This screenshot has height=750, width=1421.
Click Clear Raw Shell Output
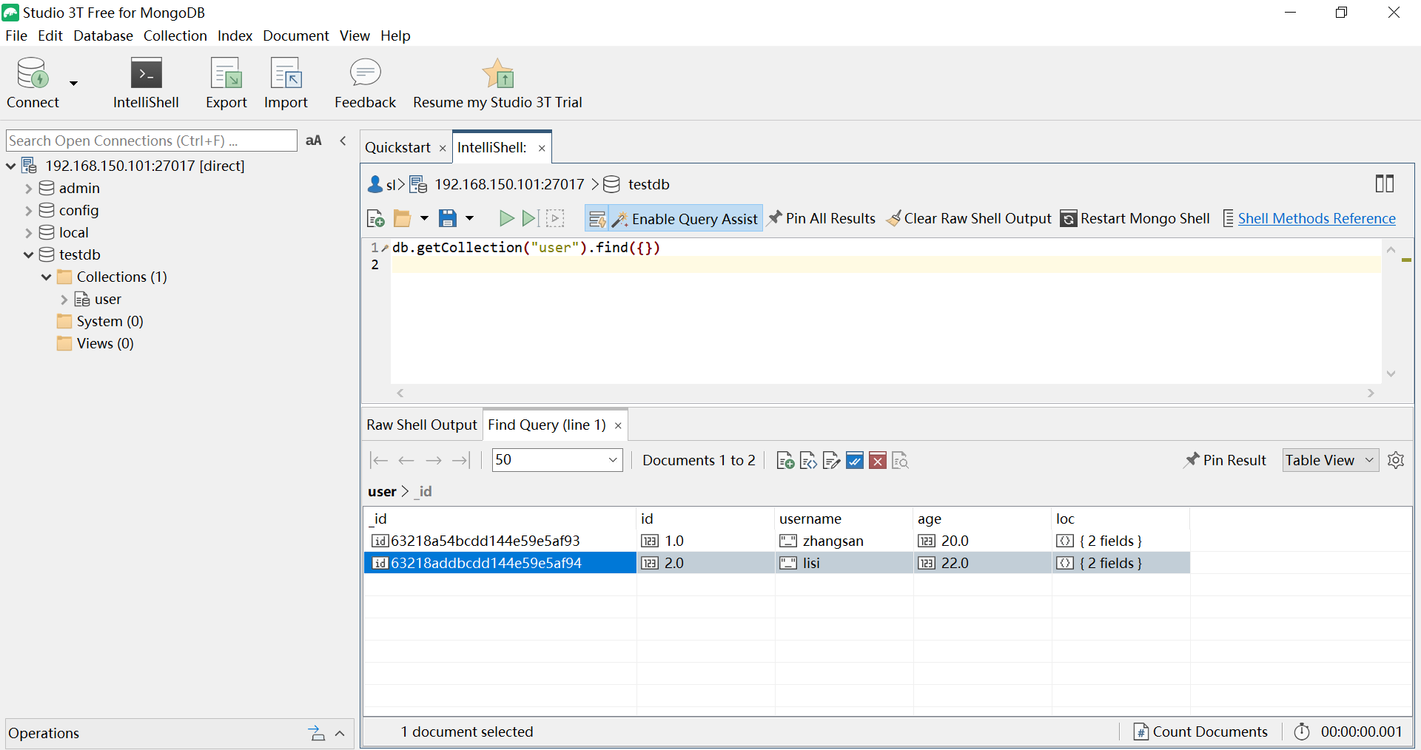pyautogui.click(x=969, y=218)
